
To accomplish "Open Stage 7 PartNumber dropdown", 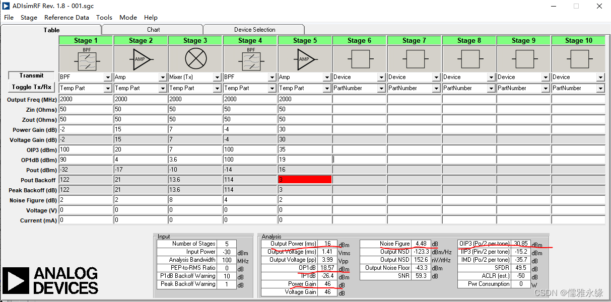I will pos(436,89).
